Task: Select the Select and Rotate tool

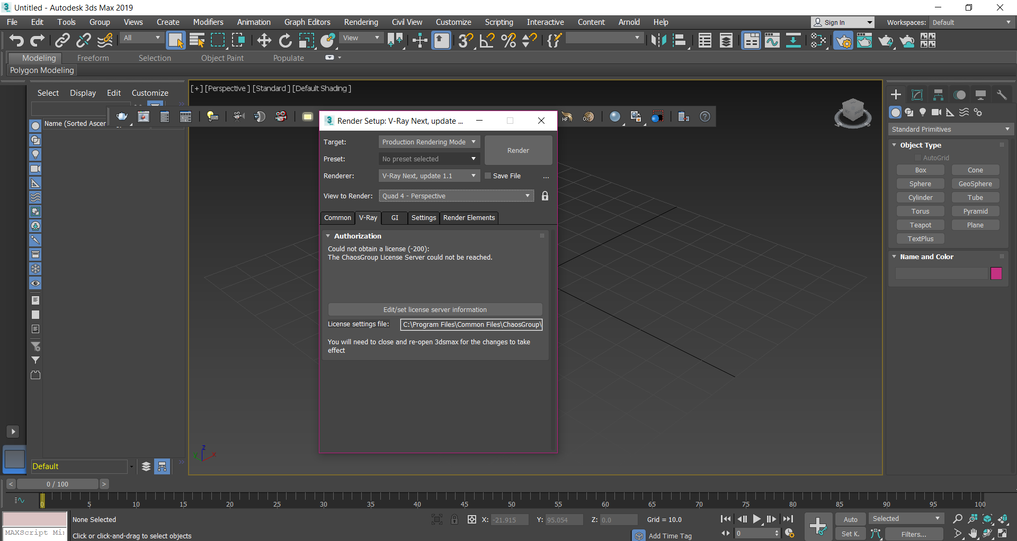Action: pos(285,41)
